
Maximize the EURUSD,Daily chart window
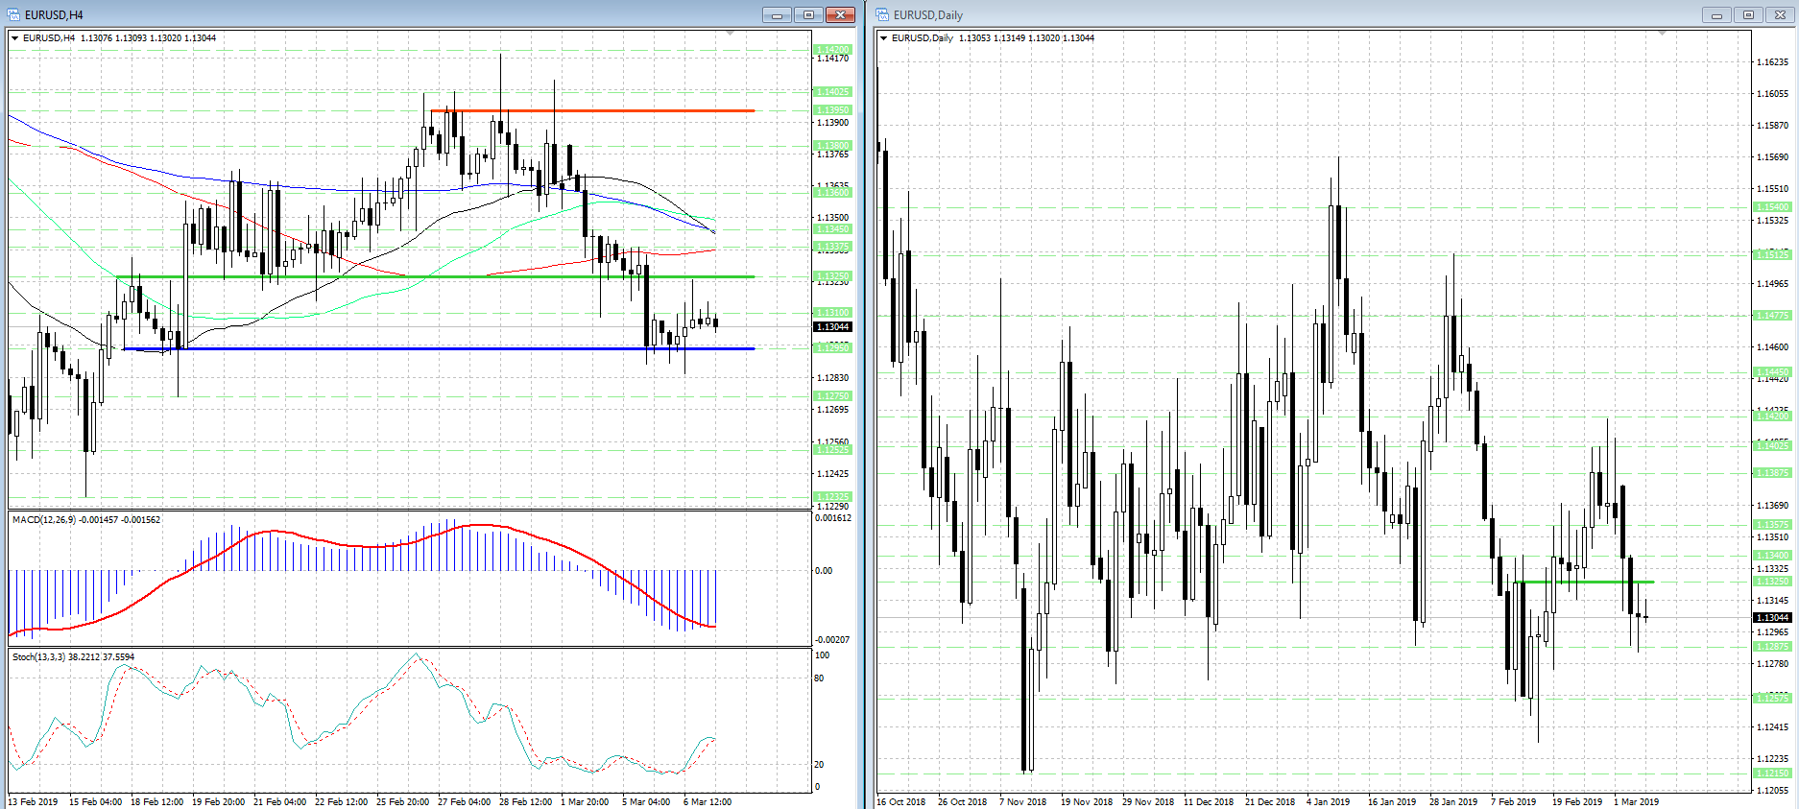click(1748, 14)
